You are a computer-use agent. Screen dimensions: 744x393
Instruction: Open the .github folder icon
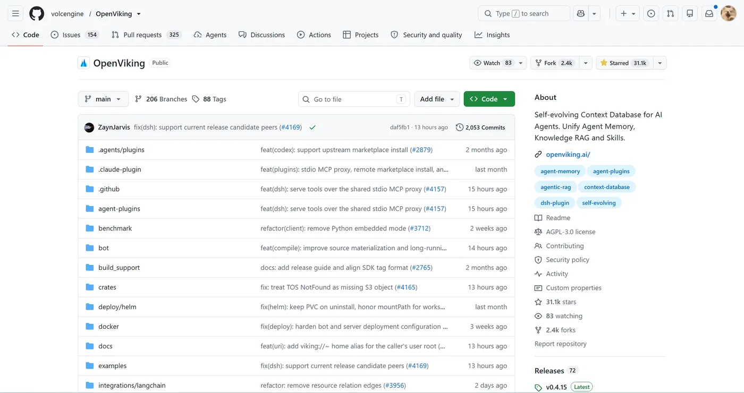click(90, 189)
